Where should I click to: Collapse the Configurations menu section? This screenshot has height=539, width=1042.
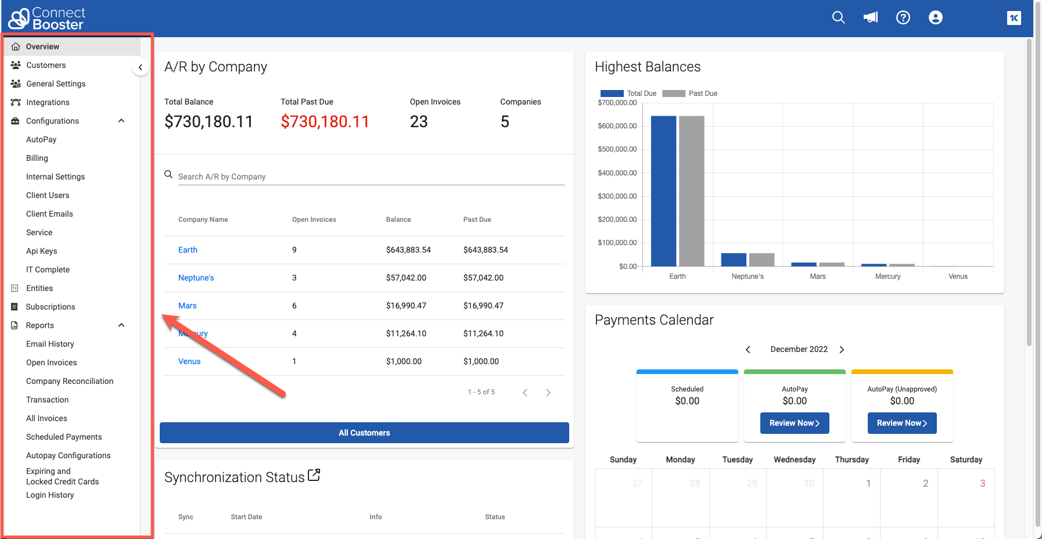tap(121, 121)
